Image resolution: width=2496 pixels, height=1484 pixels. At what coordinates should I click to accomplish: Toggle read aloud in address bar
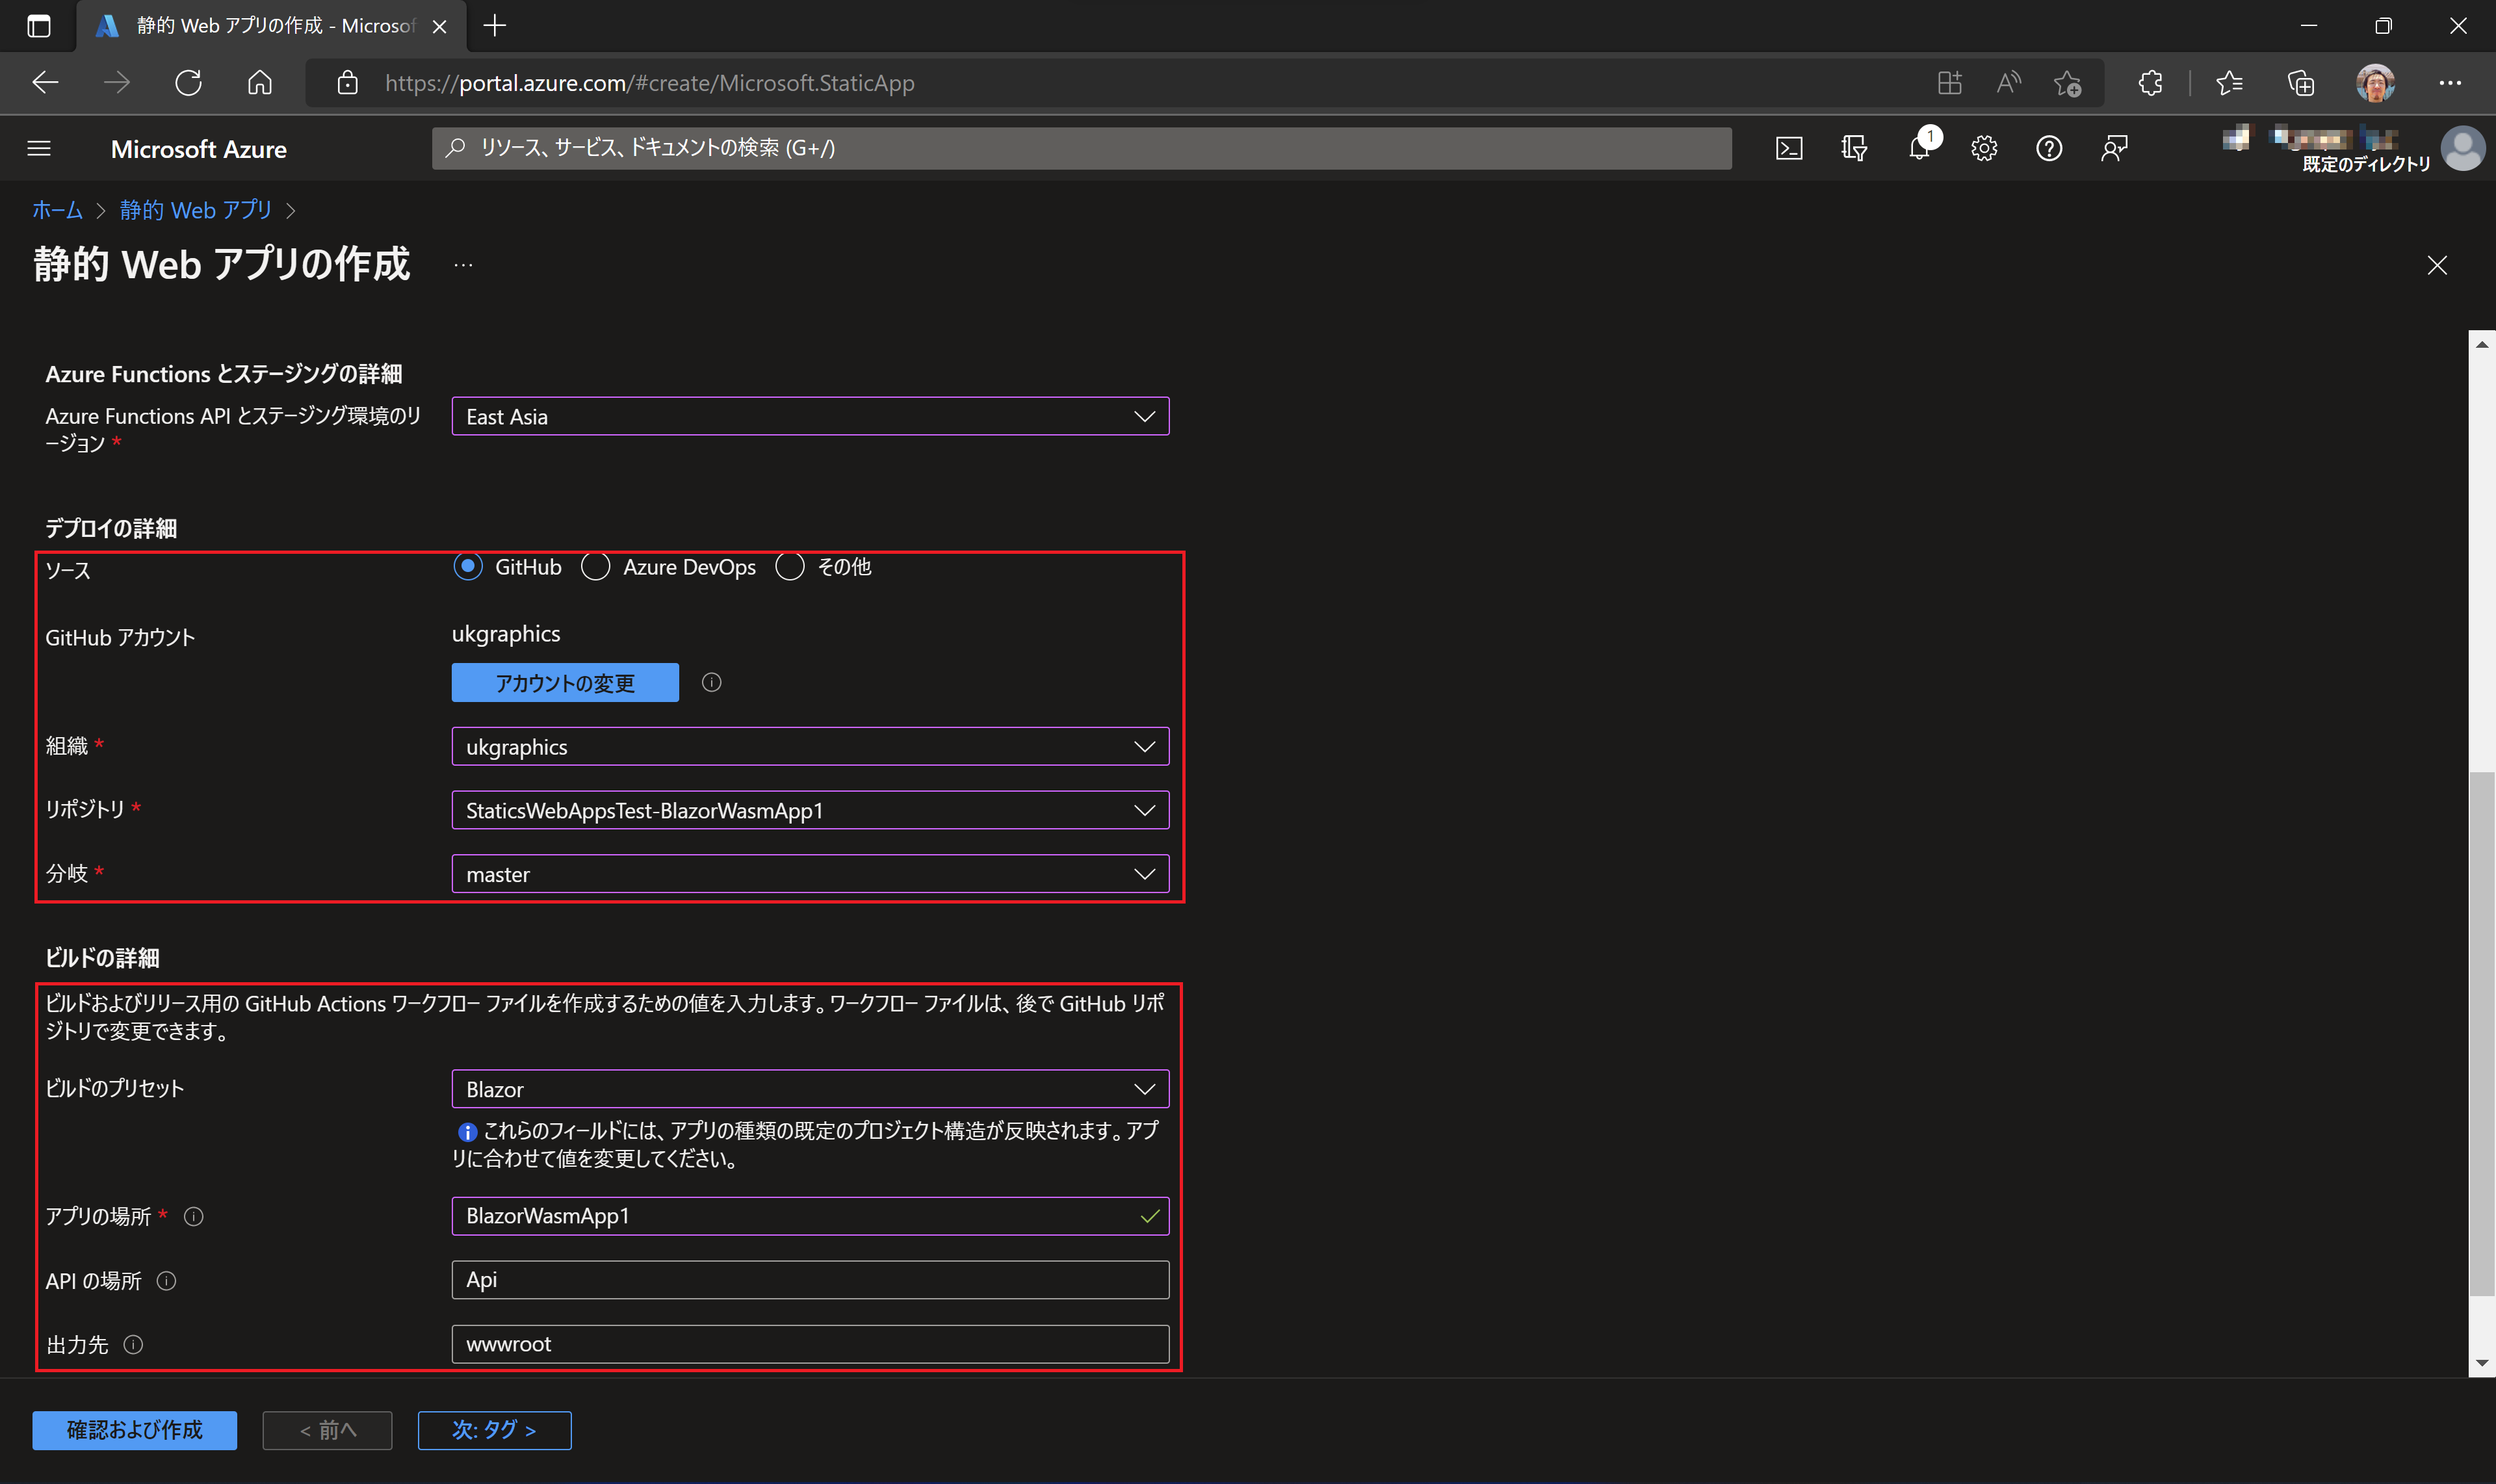2008,83
